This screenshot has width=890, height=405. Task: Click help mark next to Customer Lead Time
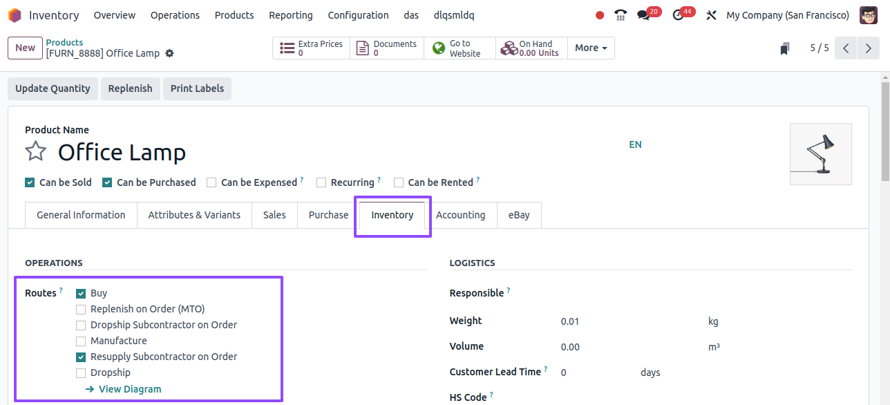[546, 369]
